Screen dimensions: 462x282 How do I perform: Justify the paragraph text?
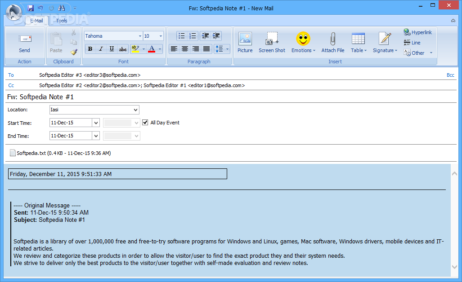tap(206, 49)
